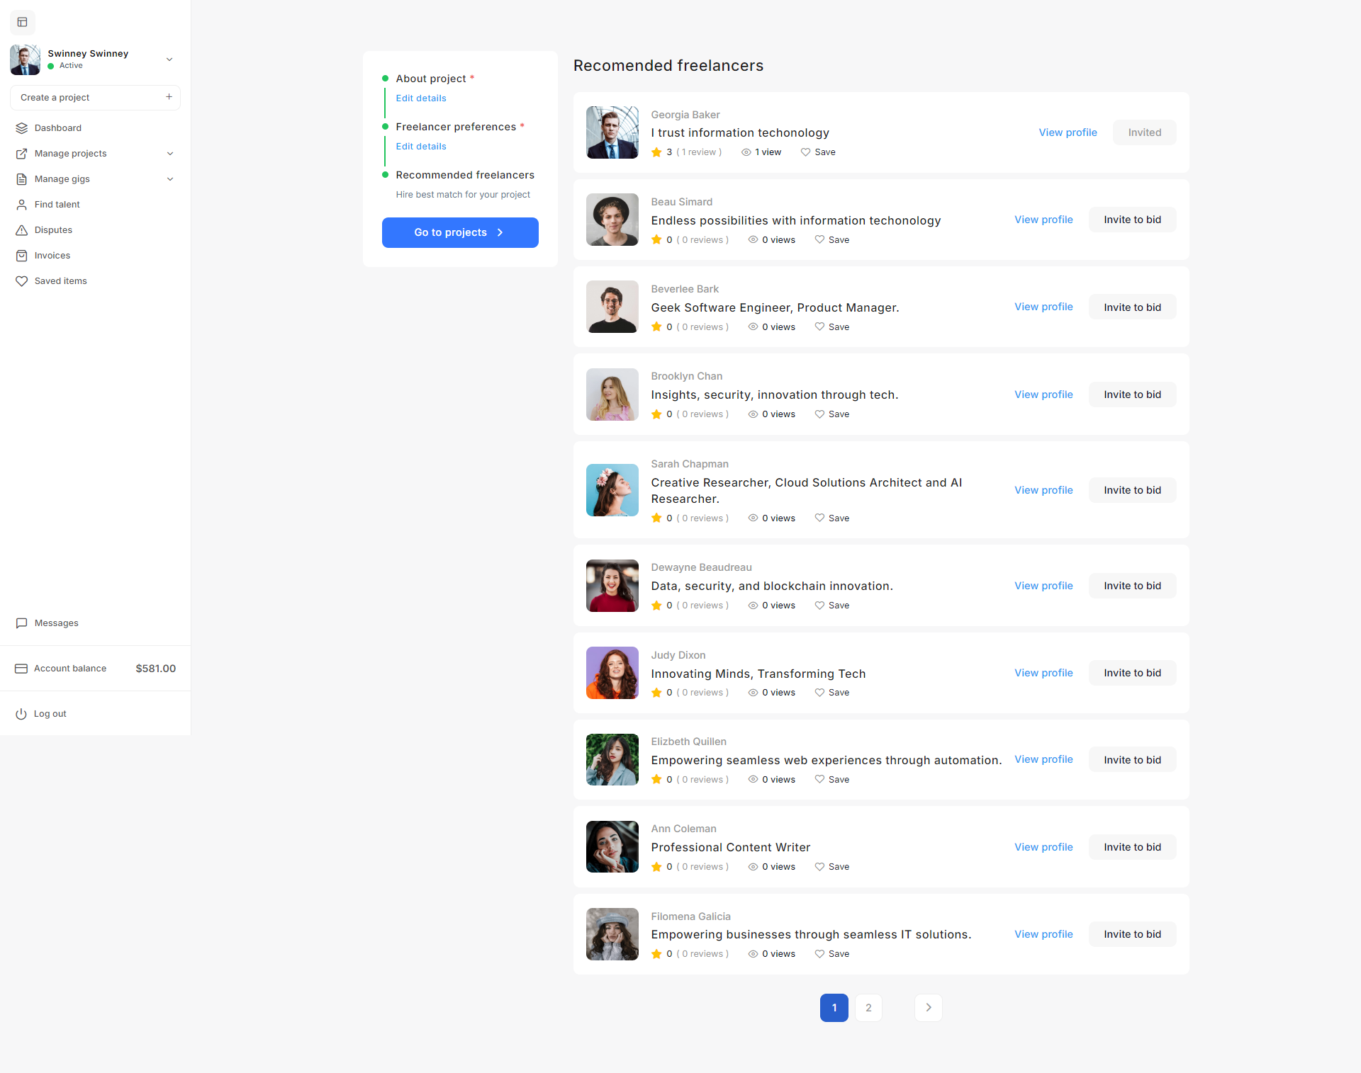The image size is (1361, 1073).
Task: Open Messages via chat bubble icon
Action: pyautogui.click(x=22, y=623)
